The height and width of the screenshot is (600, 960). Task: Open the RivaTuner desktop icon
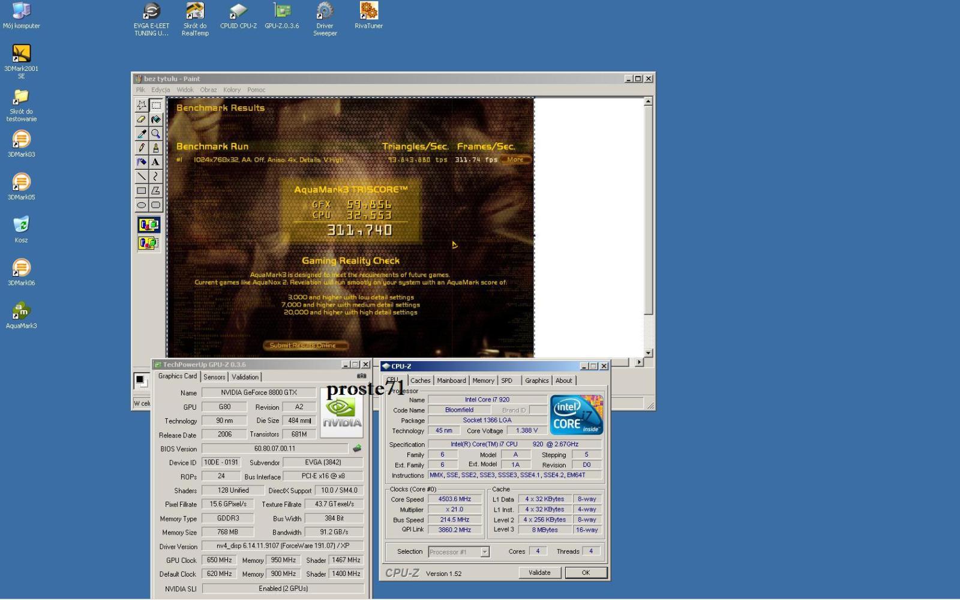(x=368, y=16)
